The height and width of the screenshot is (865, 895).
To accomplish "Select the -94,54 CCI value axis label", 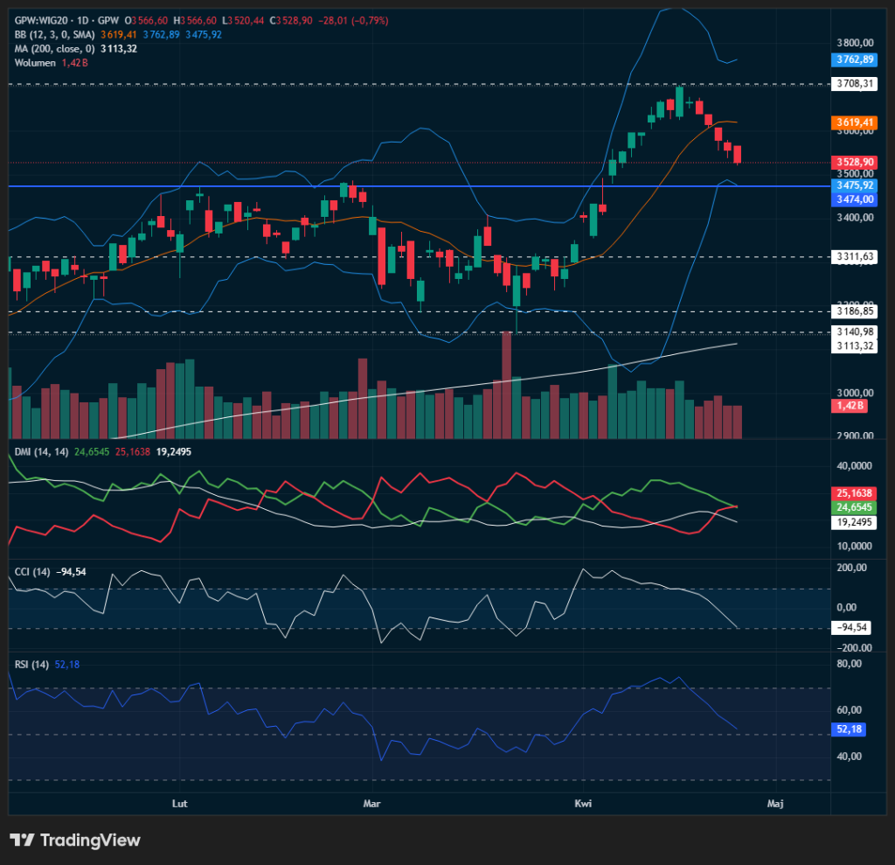I will pos(851,628).
